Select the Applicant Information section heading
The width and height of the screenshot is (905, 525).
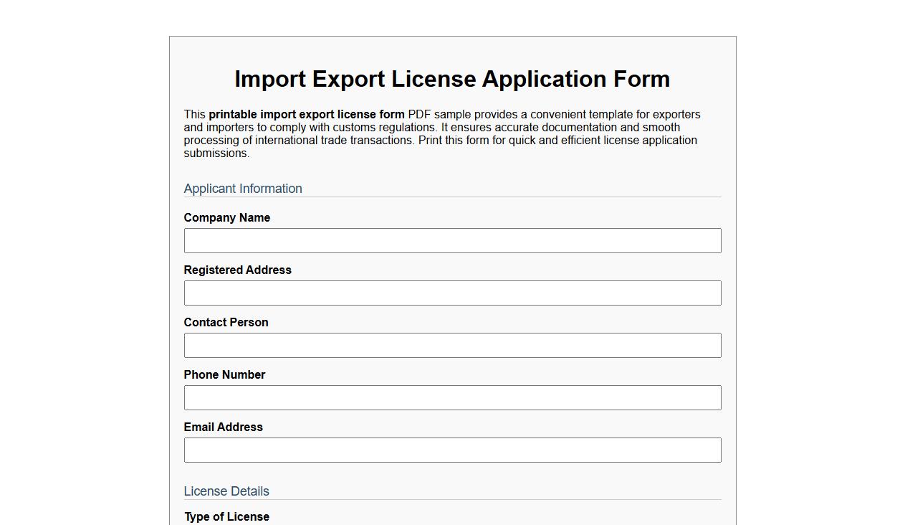click(x=243, y=189)
